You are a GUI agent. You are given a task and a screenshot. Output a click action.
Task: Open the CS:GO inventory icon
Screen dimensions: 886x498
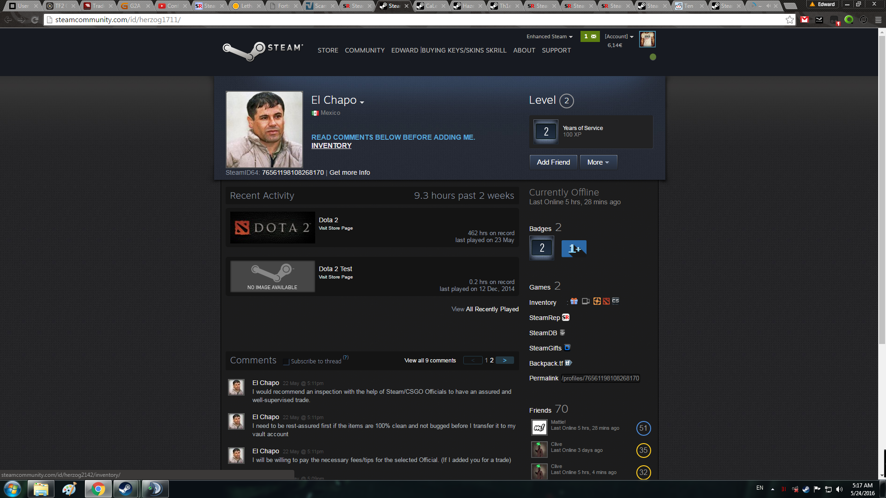pos(616,301)
